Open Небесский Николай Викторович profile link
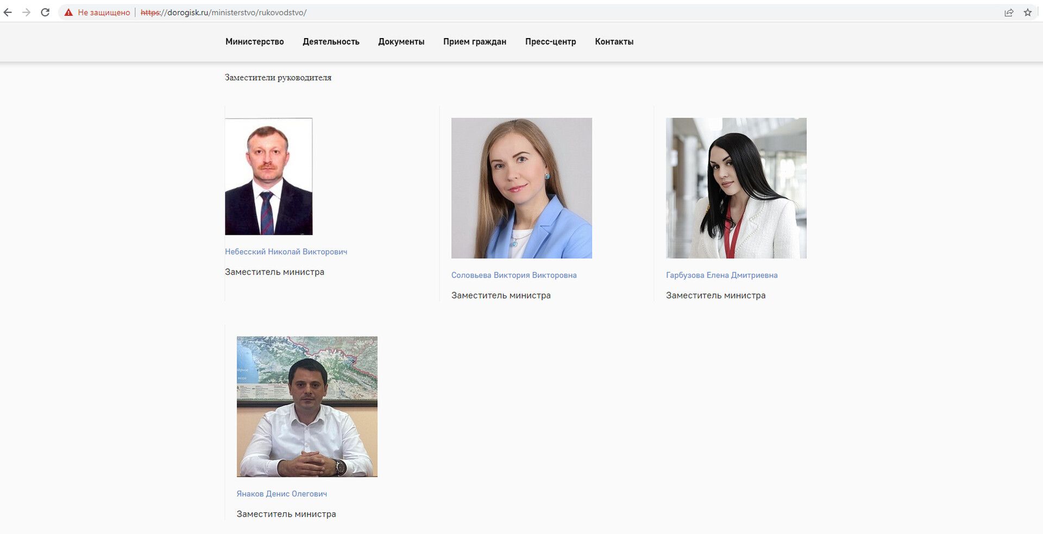 pyautogui.click(x=286, y=252)
